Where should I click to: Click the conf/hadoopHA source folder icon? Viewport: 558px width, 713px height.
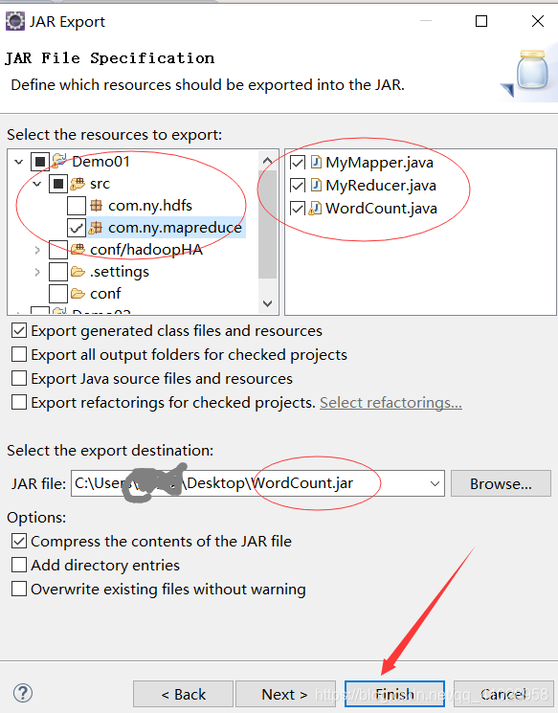78,249
